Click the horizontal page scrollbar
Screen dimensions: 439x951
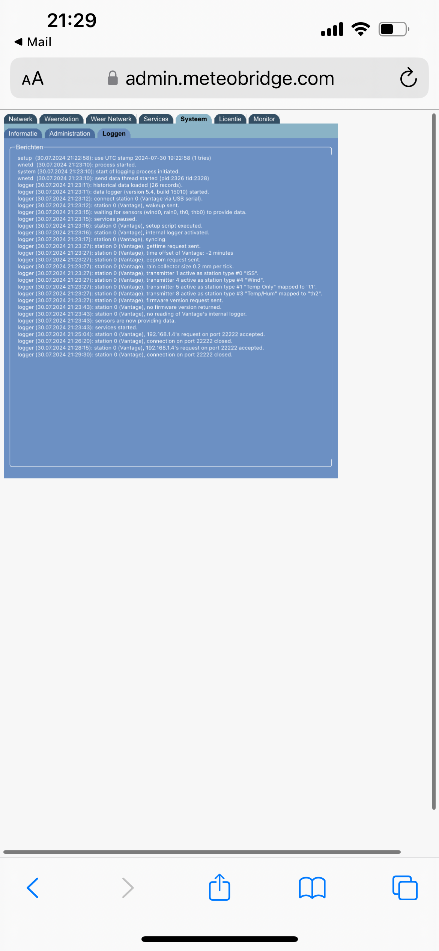coord(202,852)
